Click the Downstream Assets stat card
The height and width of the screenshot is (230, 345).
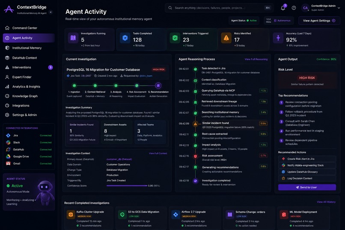[x=117, y=132]
